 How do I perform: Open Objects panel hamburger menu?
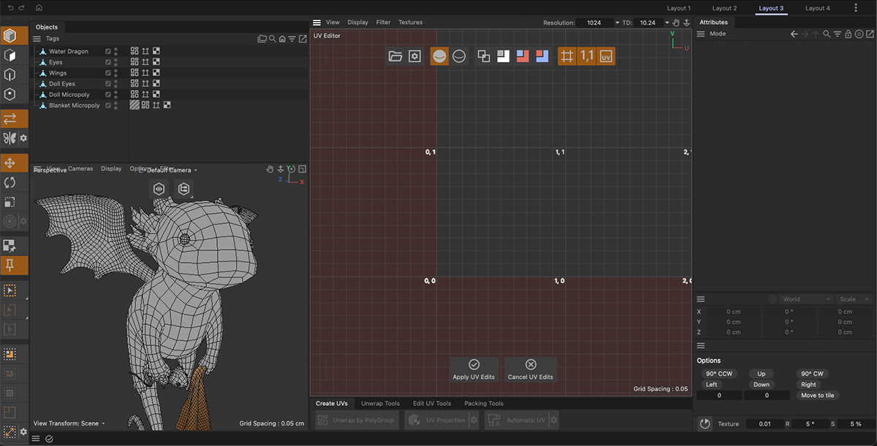pos(37,39)
